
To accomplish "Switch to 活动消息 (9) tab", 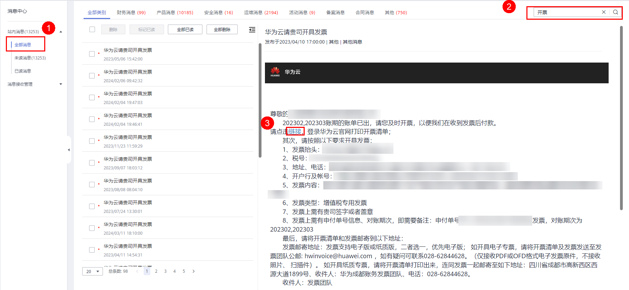I will pyautogui.click(x=302, y=12).
